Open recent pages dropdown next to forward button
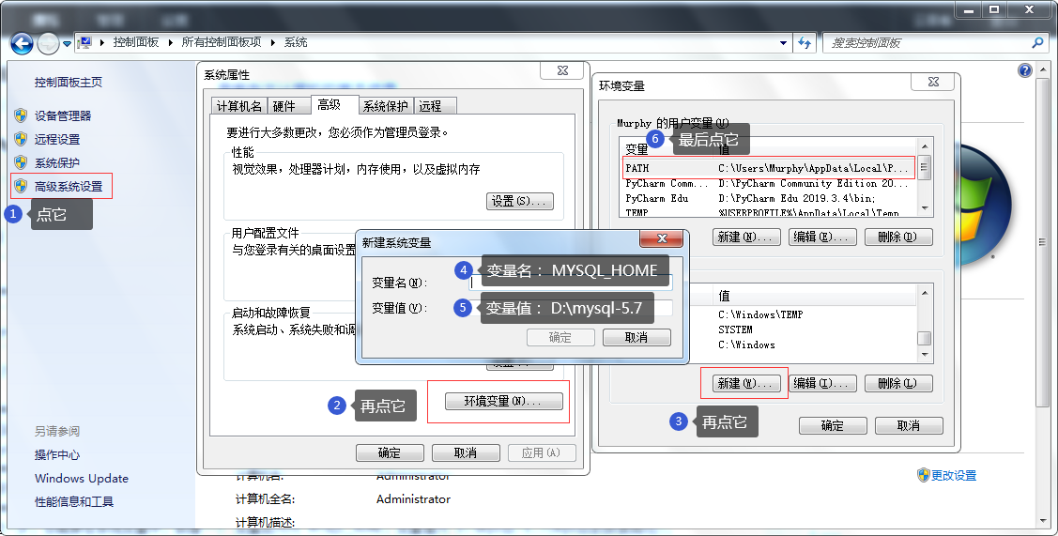1058x536 pixels. click(68, 44)
